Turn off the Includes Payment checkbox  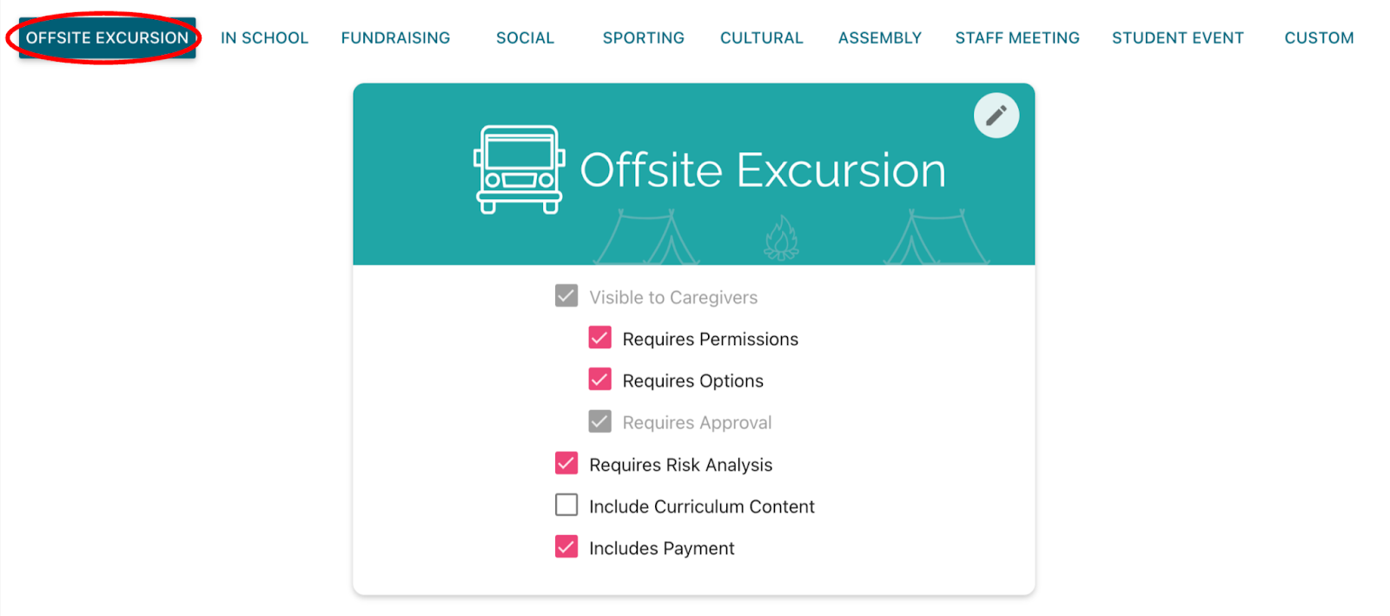pos(566,547)
